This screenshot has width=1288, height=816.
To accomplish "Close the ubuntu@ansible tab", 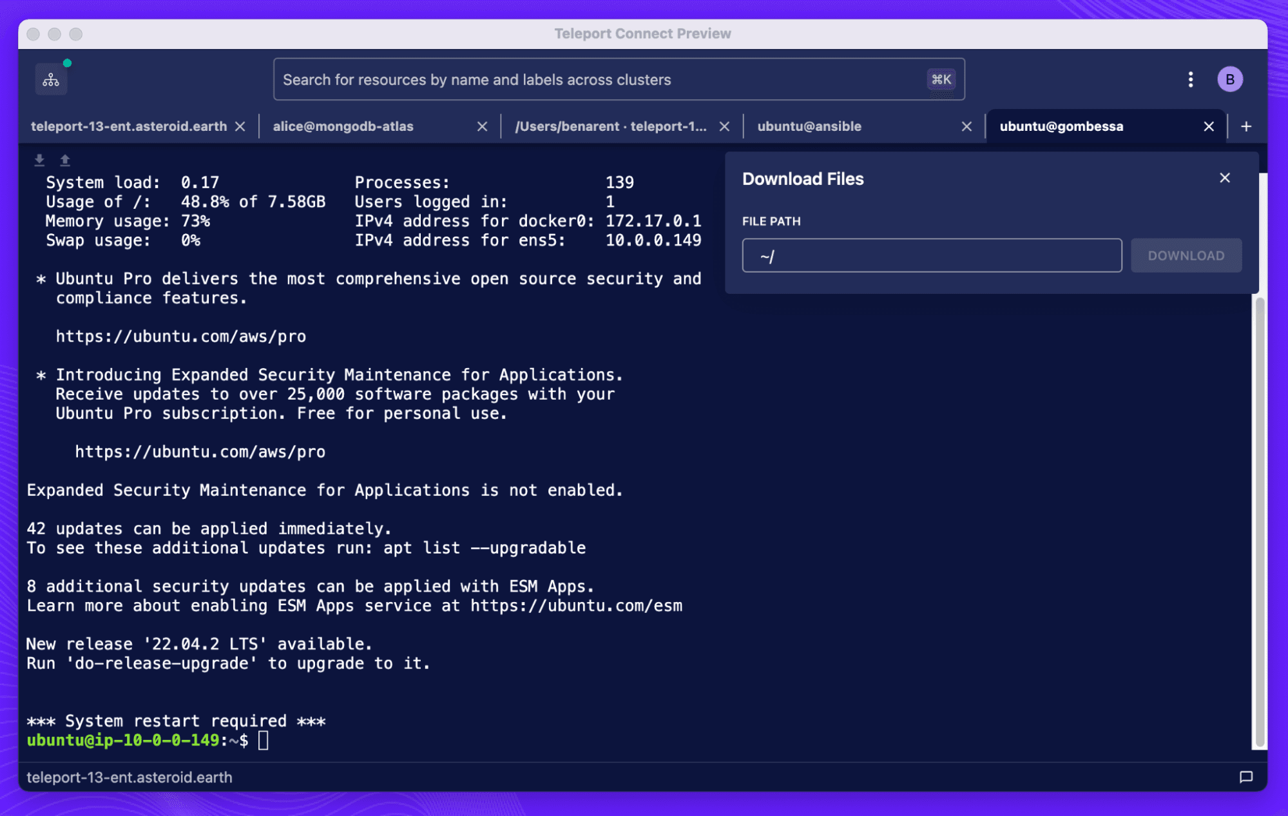I will coord(966,126).
